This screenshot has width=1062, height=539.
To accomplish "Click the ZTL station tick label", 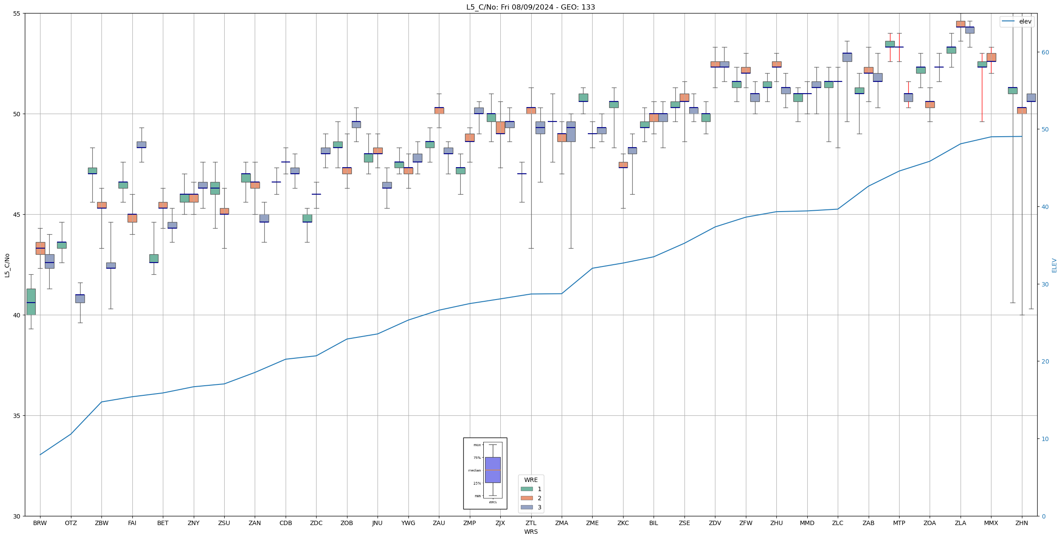I will coord(531,523).
